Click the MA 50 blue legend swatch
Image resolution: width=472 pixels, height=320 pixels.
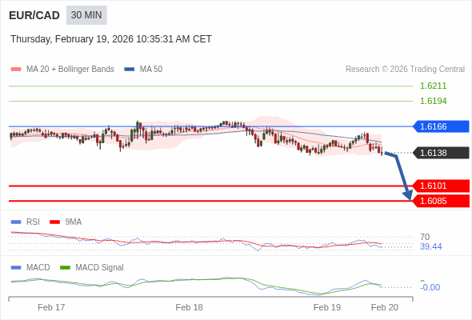tap(130, 70)
